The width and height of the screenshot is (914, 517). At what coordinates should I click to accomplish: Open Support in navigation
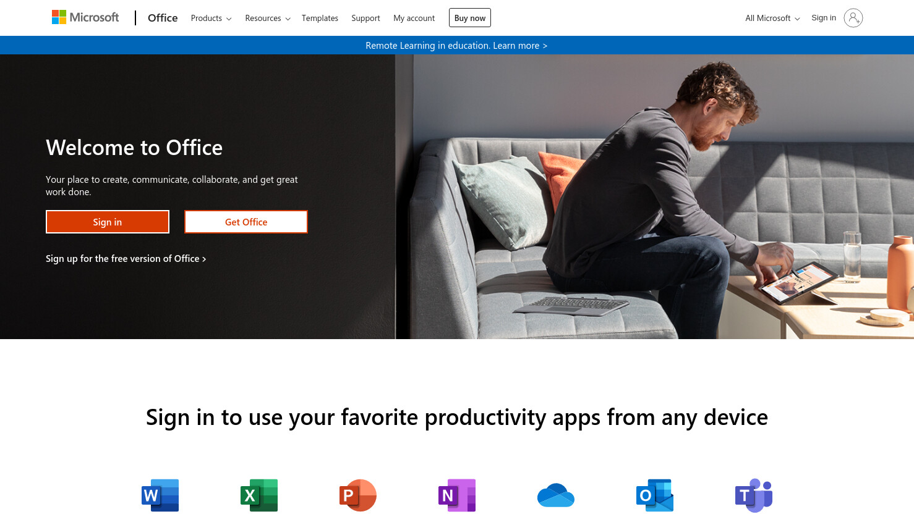click(365, 18)
